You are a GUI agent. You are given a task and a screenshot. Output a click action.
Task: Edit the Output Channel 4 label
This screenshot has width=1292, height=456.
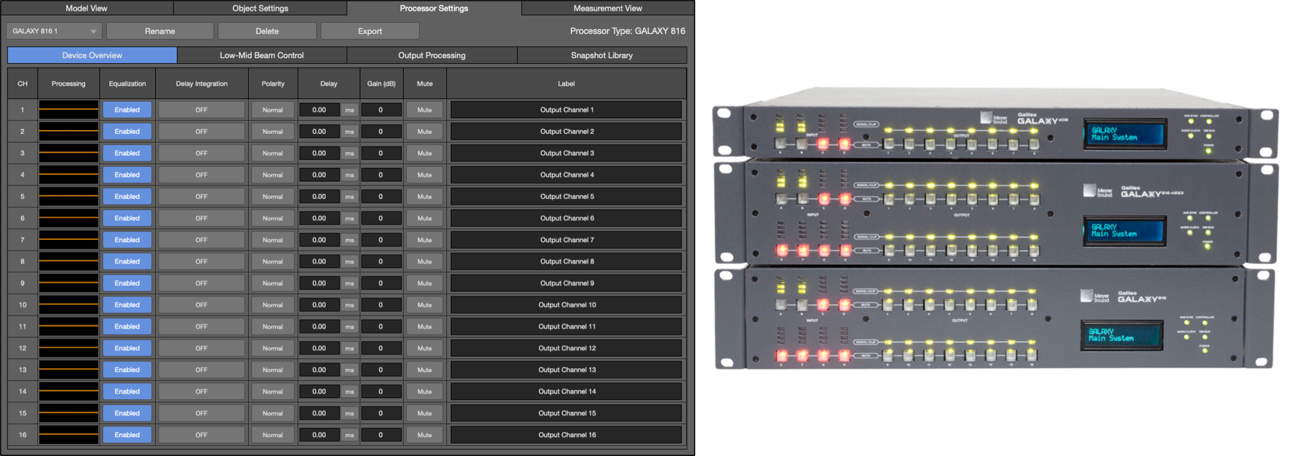[x=566, y=175]
